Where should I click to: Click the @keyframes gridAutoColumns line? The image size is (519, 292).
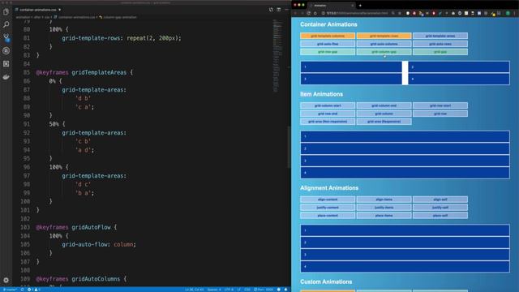click(81, 279)
